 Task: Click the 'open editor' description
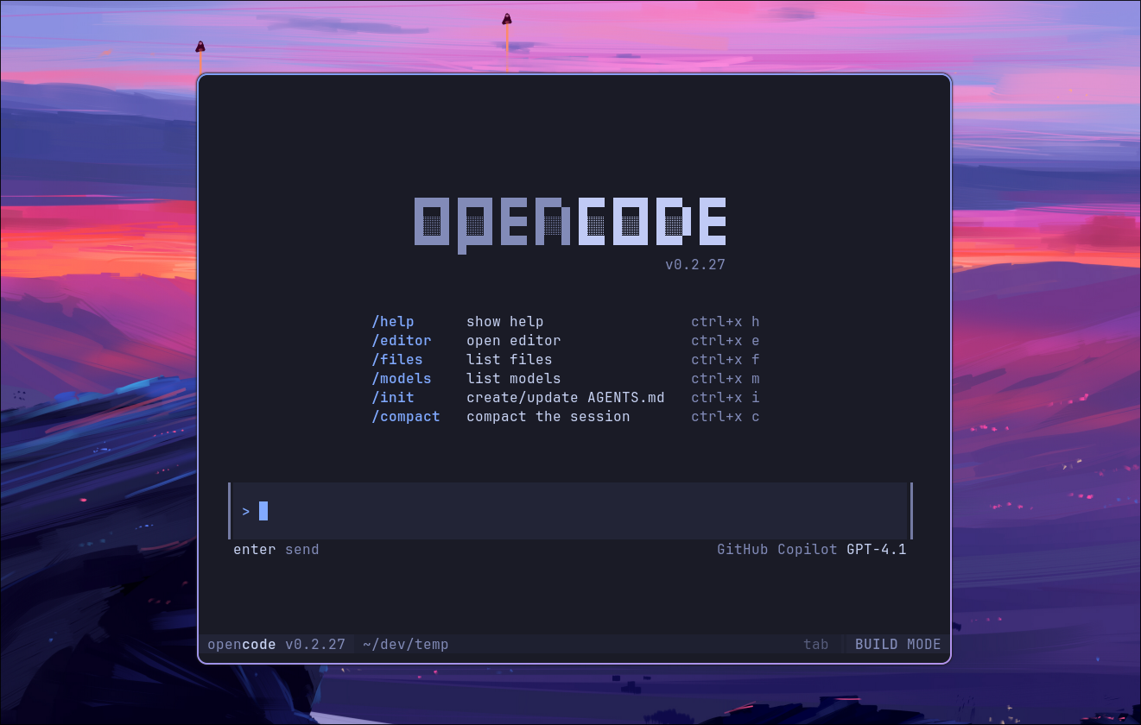(514, 341)
